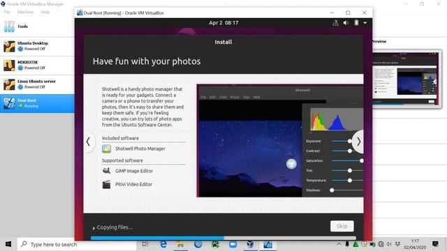The width and height of the screenshot is (447, 251).
Task: Click the VirtualBox VM window title icon
Action: tap(80, 13)
